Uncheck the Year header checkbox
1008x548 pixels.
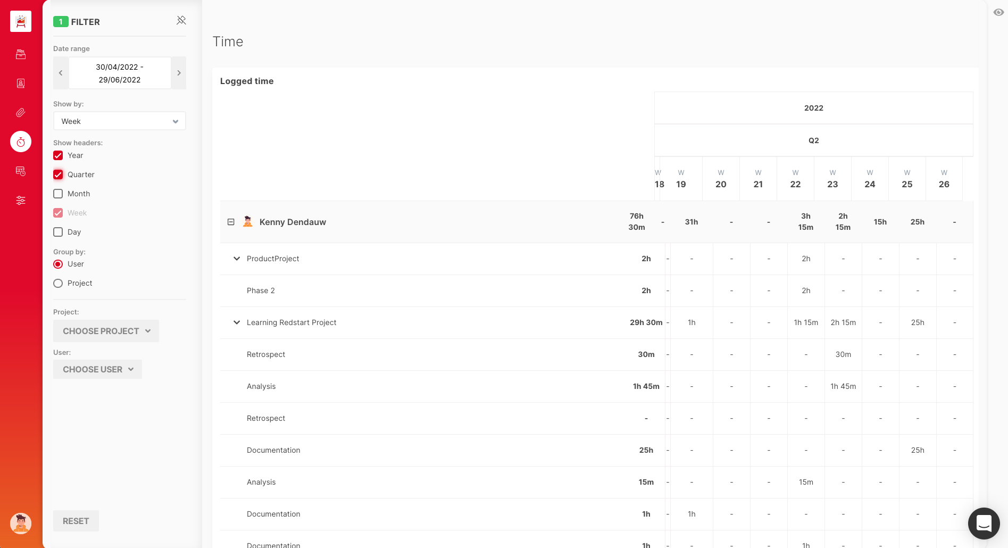(x=59, y=155)
